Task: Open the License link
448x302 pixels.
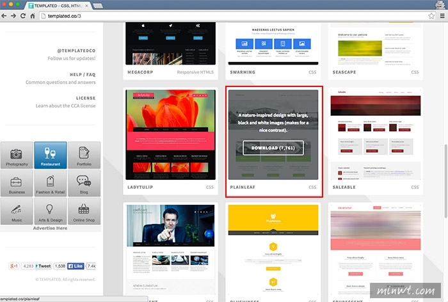Action: click(x=86, y=98)
